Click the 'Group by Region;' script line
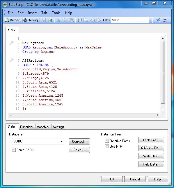Viewport: 174px width, 188px height. (x=38, y=52)
